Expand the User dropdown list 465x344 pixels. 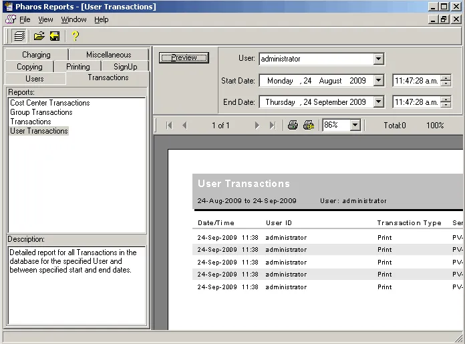(x=378, y=59)
